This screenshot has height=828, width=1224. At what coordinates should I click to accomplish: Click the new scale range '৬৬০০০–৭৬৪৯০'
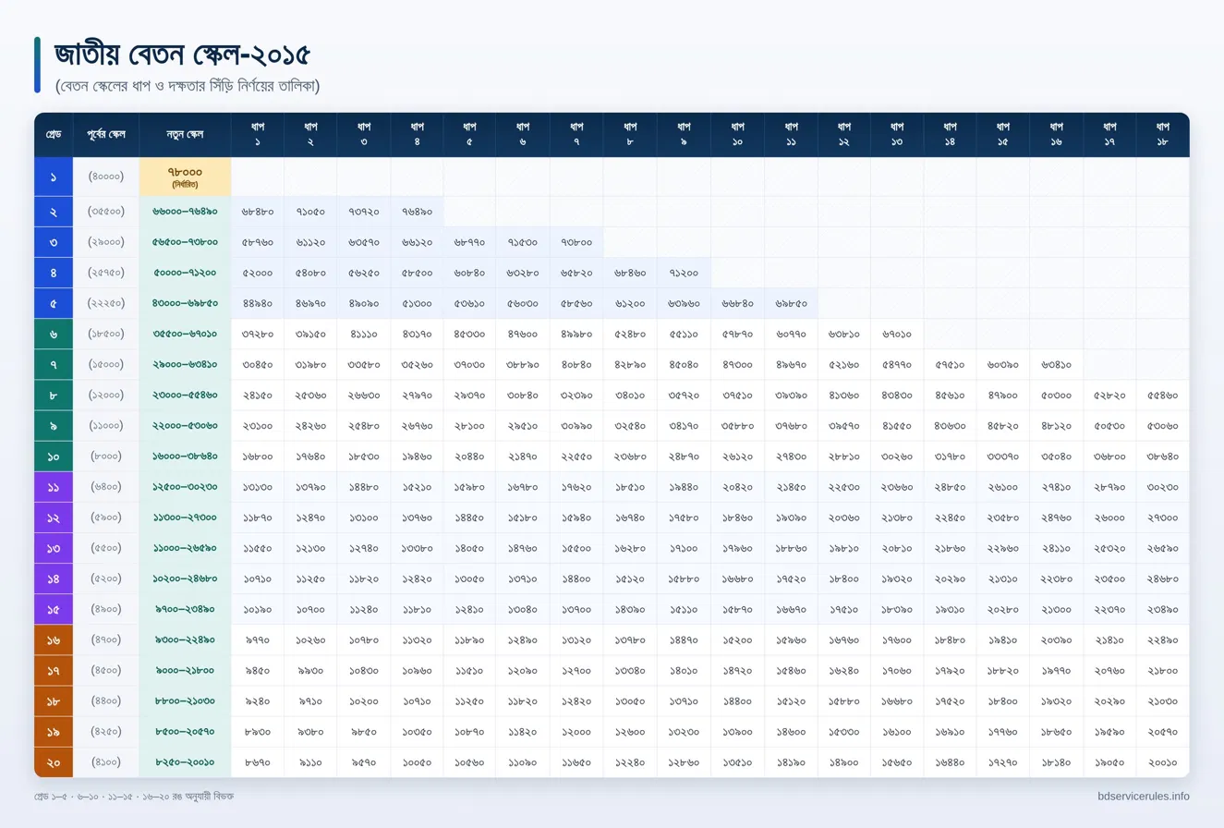(185, 212)
